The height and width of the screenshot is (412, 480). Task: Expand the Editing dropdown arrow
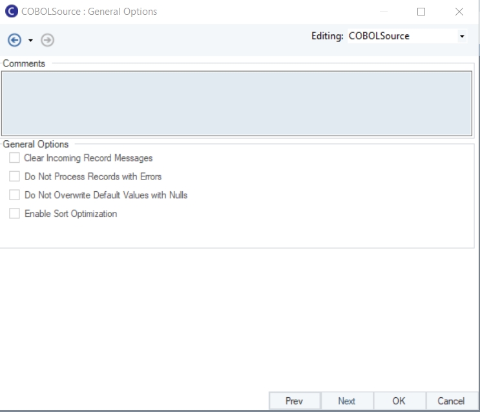tap(462, 37)
